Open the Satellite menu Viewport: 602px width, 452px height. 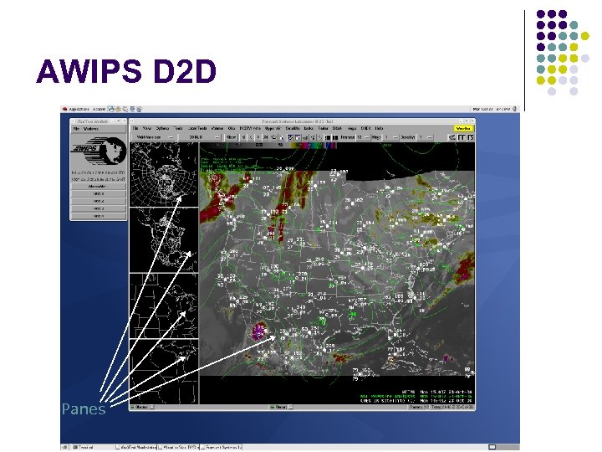click(293, 128)
